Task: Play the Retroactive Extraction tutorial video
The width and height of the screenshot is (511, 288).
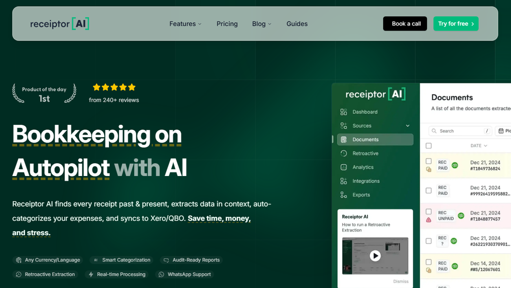Action: coord(375,256)
